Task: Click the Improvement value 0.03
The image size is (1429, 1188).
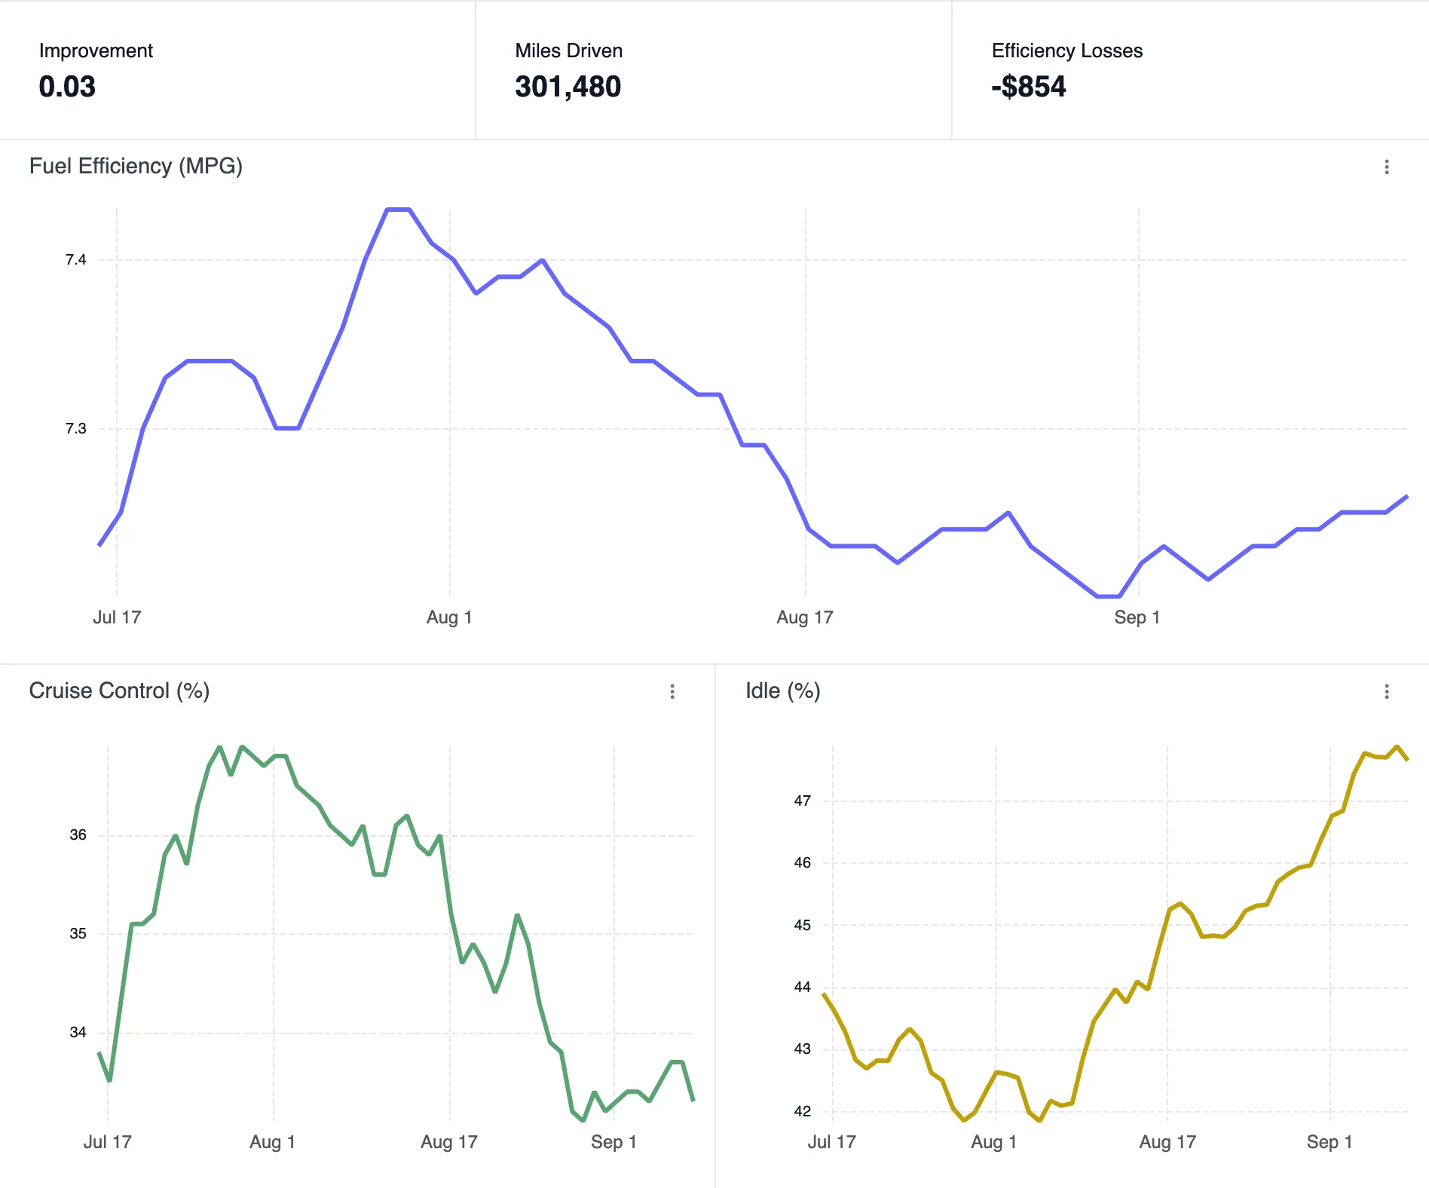Action: pyautogui.click(x=67, y=87)
